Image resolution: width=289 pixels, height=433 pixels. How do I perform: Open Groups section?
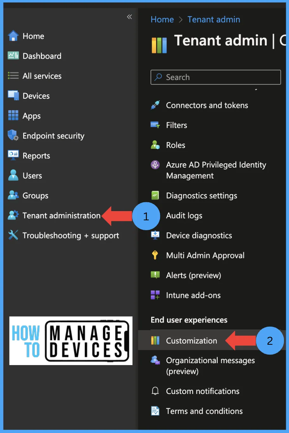coord(35,196)
